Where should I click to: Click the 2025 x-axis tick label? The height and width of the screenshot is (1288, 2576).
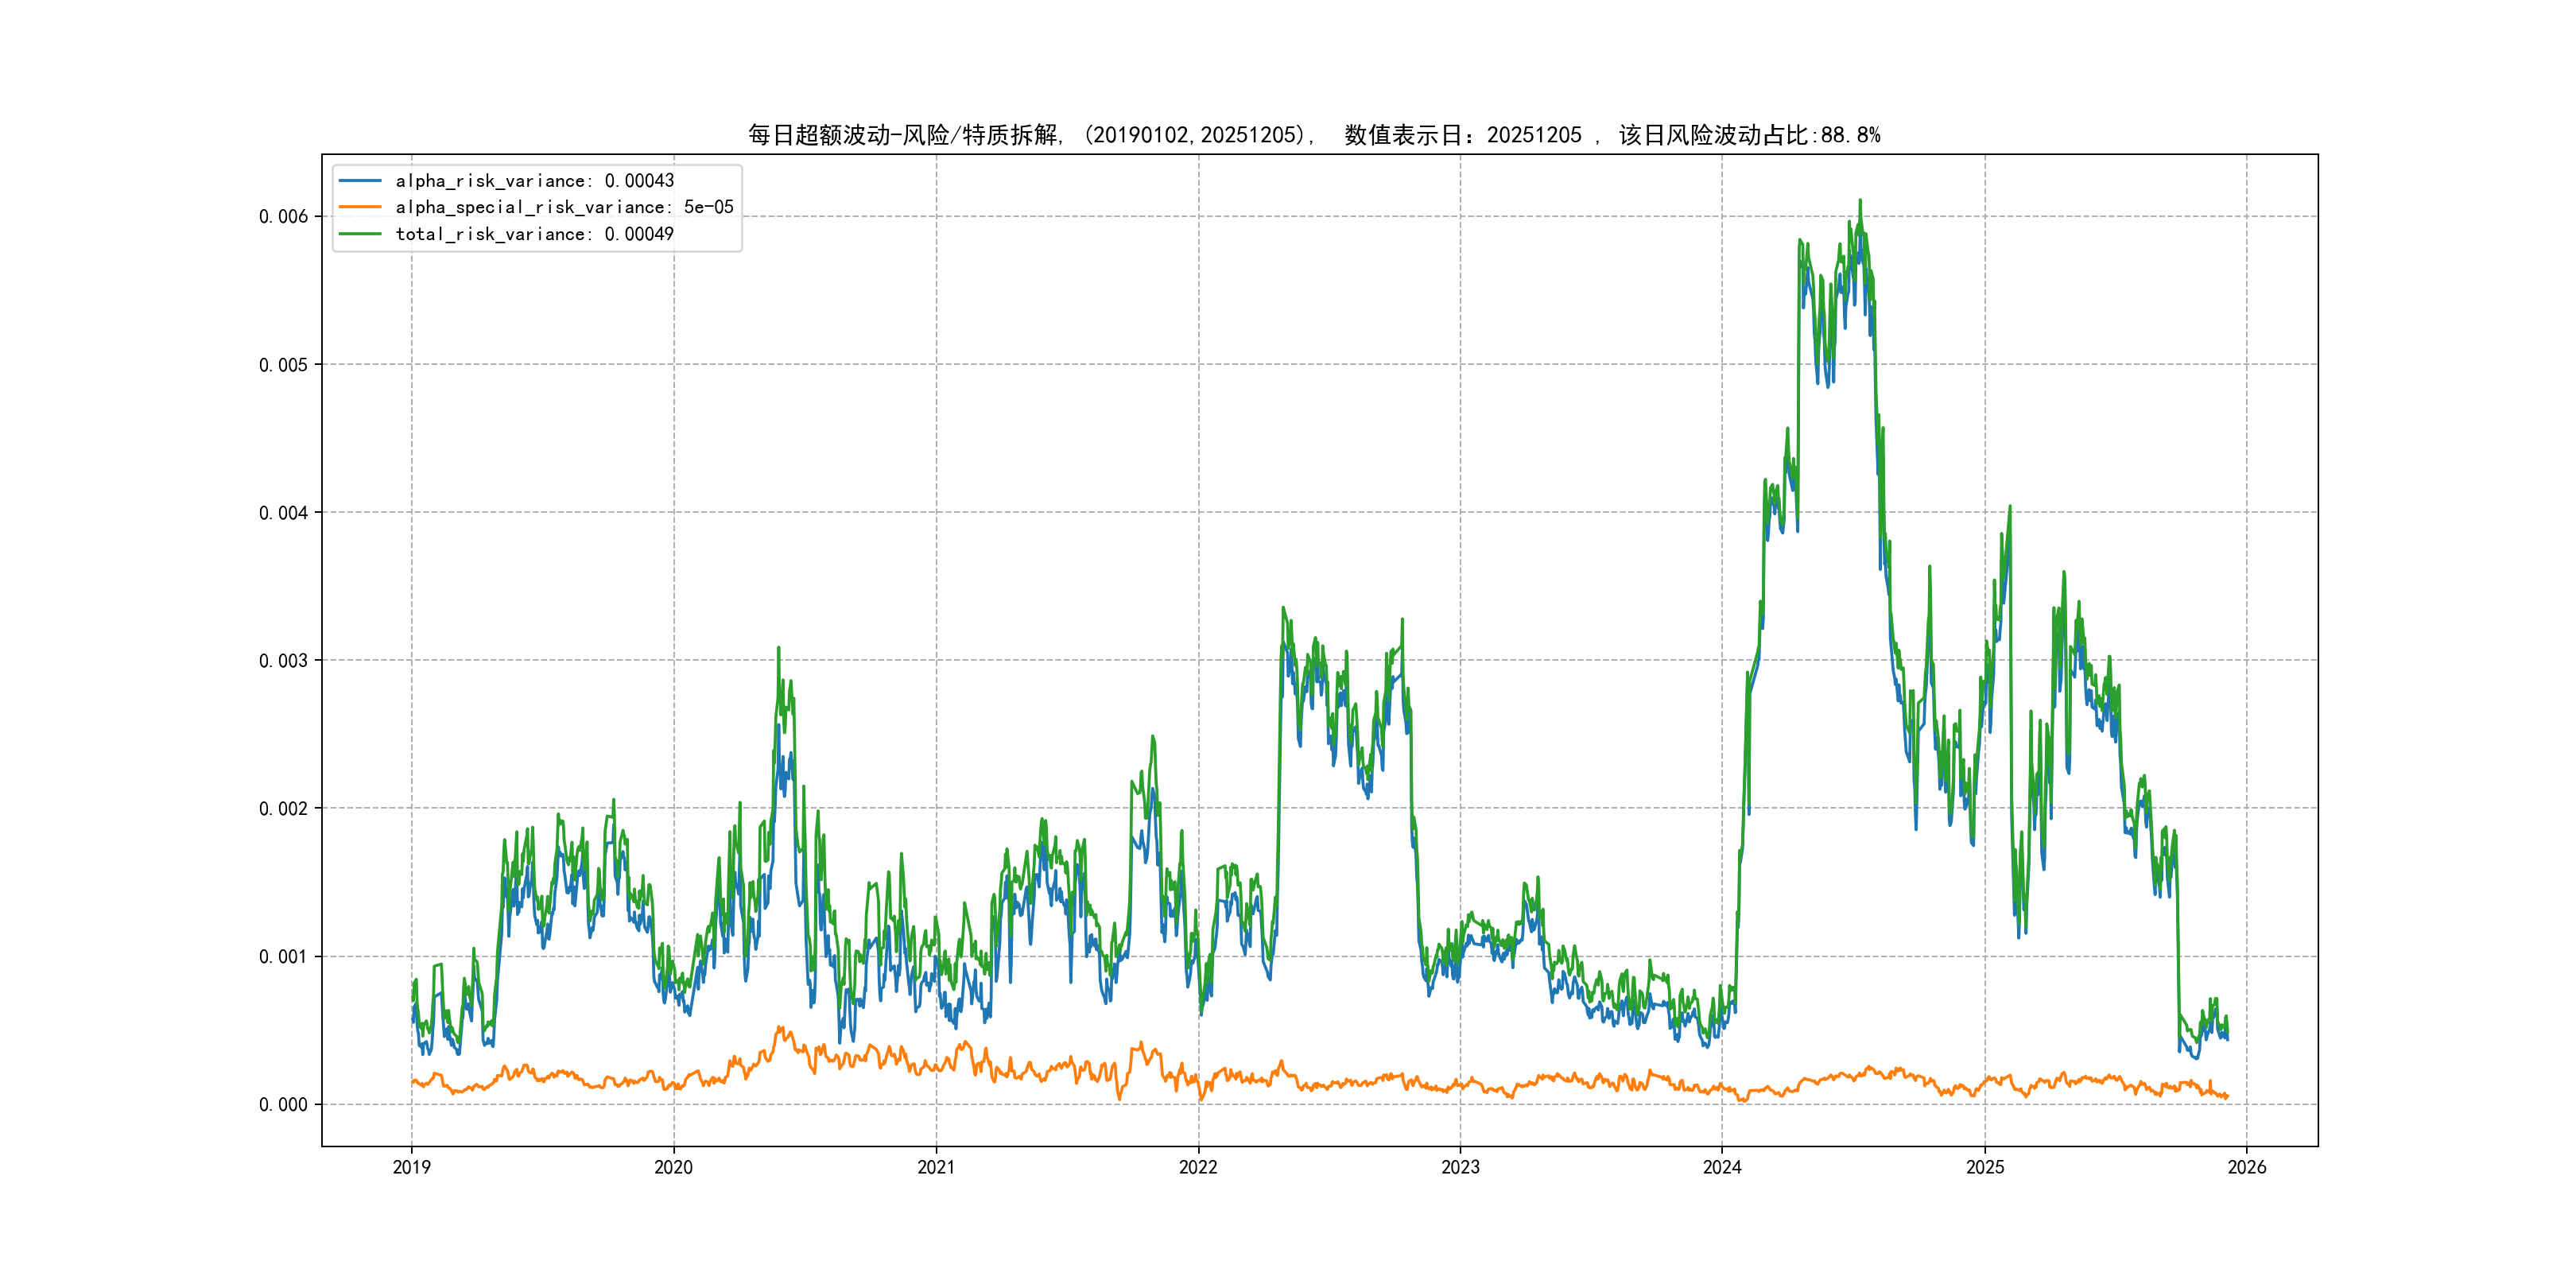pyautogui.click(x=1985, y=1167)
